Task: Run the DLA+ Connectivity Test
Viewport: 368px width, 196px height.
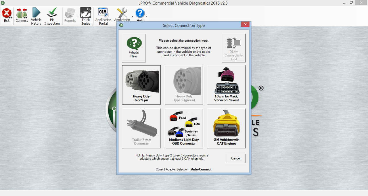Action: [x=234, y=48]
